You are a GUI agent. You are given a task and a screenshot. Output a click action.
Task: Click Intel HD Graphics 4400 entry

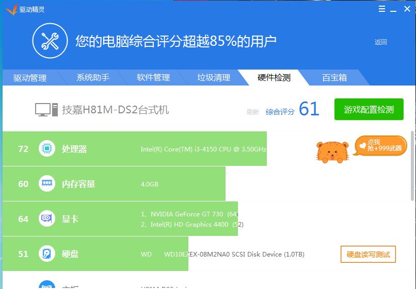pyautogui.click(x=192, y=225)
